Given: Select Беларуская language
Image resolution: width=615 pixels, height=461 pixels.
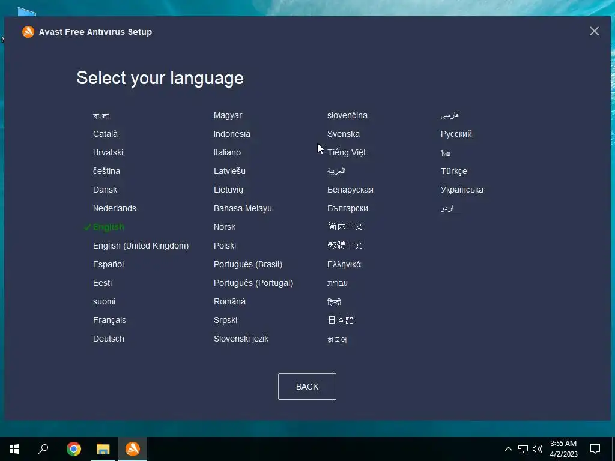Looking at the screenshot, I should point(350,190).
